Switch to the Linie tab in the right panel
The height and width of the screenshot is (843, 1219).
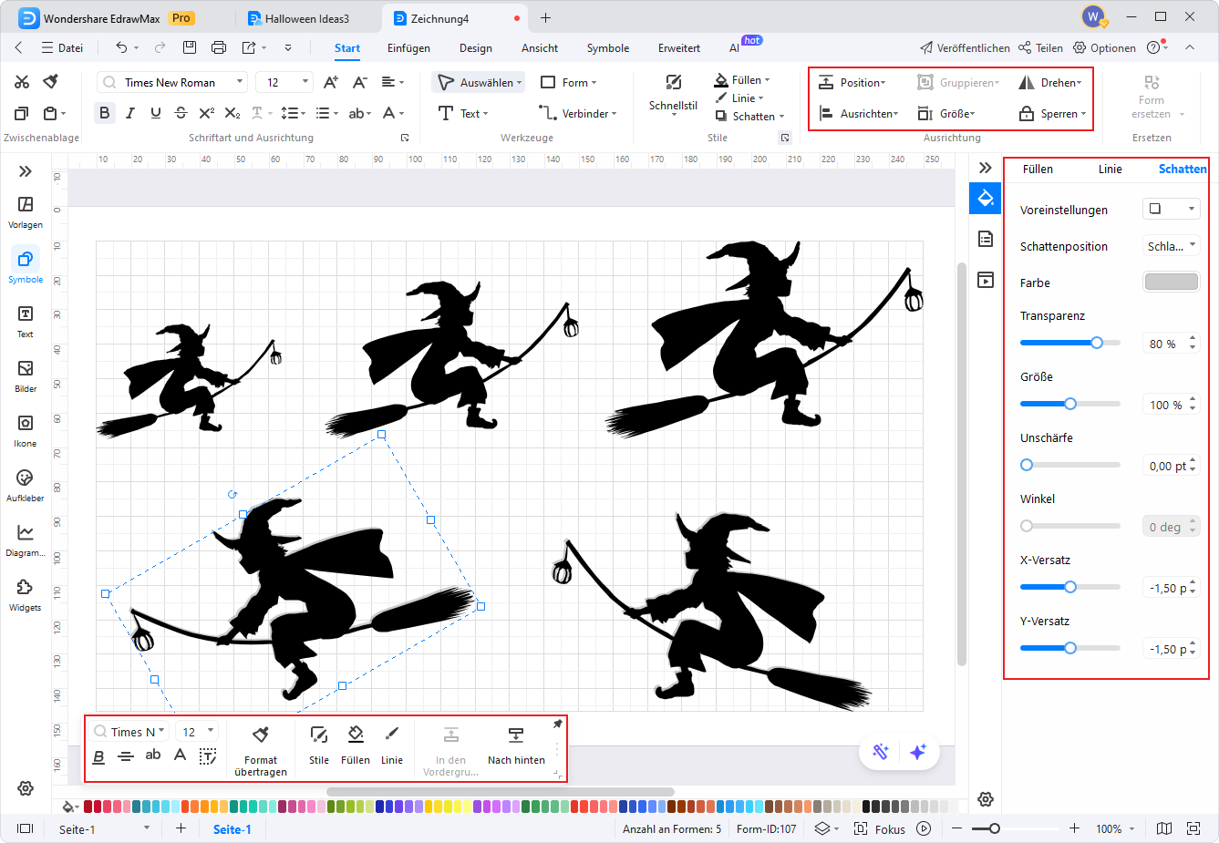pos(1110,169)
